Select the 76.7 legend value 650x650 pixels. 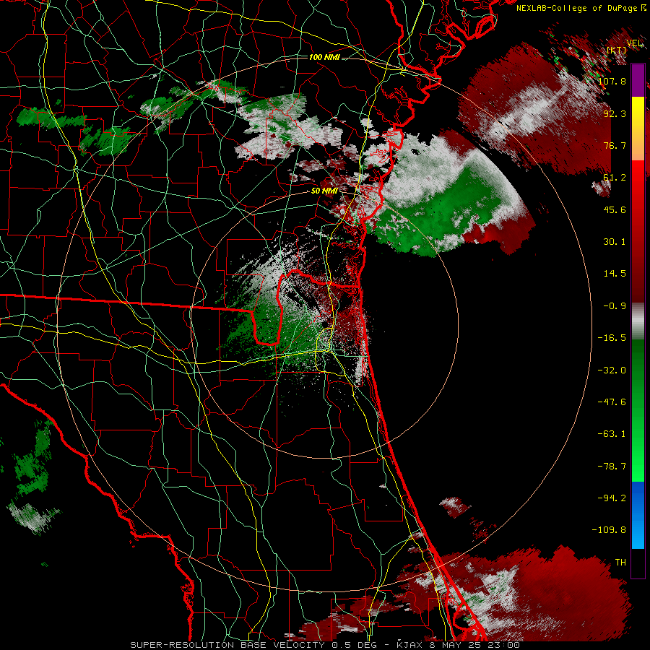[x=615, y=145]
